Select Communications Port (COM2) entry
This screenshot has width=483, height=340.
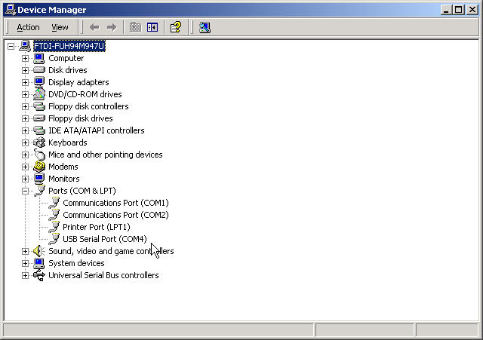click(115, 215)
